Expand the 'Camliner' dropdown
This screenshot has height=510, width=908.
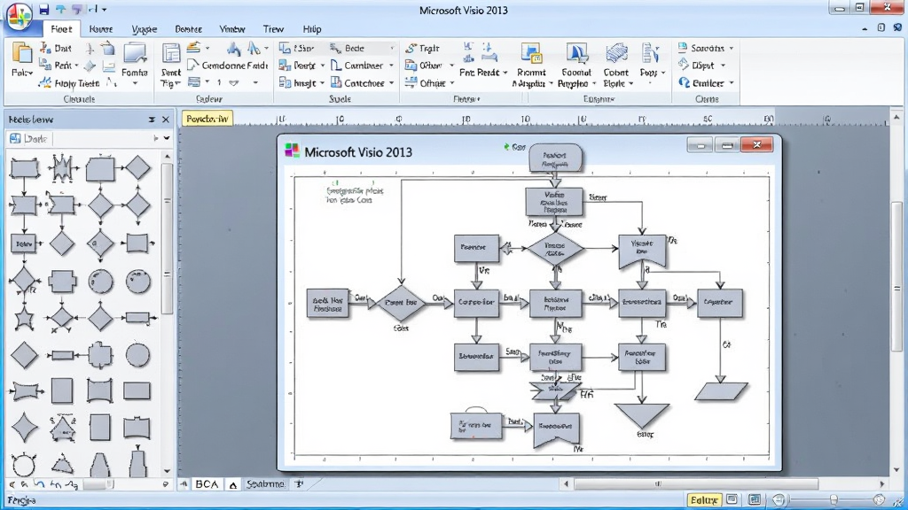point(391,66)
